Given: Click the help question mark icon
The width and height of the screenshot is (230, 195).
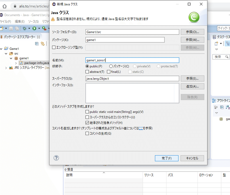Looking at the screenshot, I should (56, 158).
